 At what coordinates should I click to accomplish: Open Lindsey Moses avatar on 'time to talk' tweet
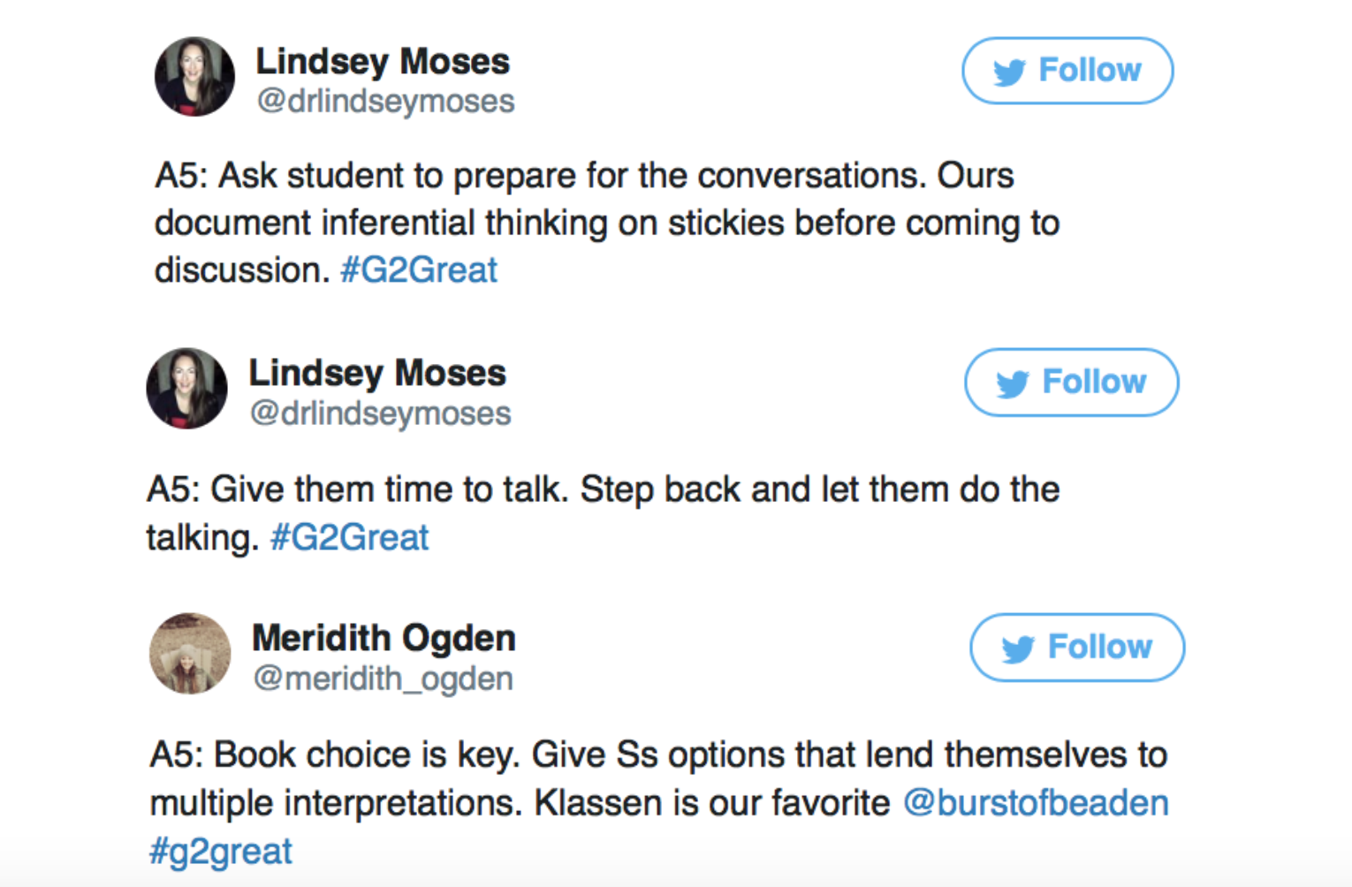(186, 388)
